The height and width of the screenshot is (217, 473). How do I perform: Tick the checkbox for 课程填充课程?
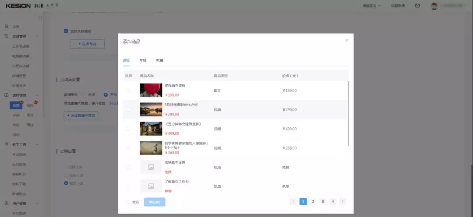tap(128, 91)
